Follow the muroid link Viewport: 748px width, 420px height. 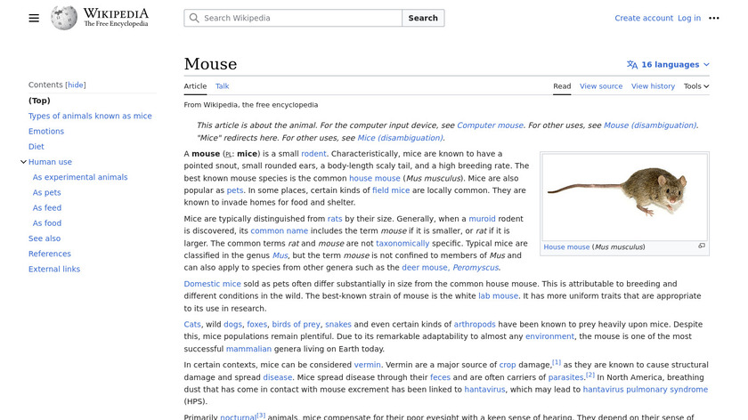(x=482, y=219)
